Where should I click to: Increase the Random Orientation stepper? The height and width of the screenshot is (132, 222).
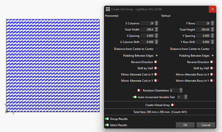(x=181, y=89)
